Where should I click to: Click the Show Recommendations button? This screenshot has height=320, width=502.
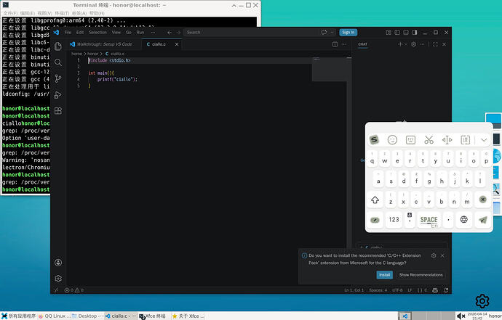421,275
